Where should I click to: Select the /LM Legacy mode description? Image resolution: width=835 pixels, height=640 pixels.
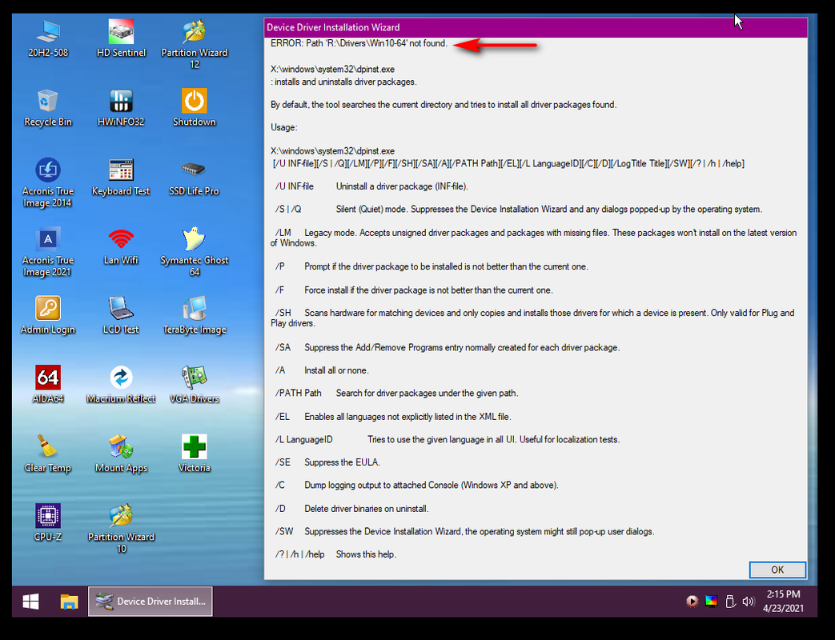tap(534, 238)
